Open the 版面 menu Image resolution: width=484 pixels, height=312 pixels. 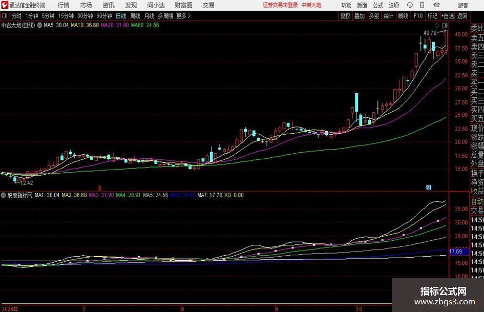[x=362, y=5]
